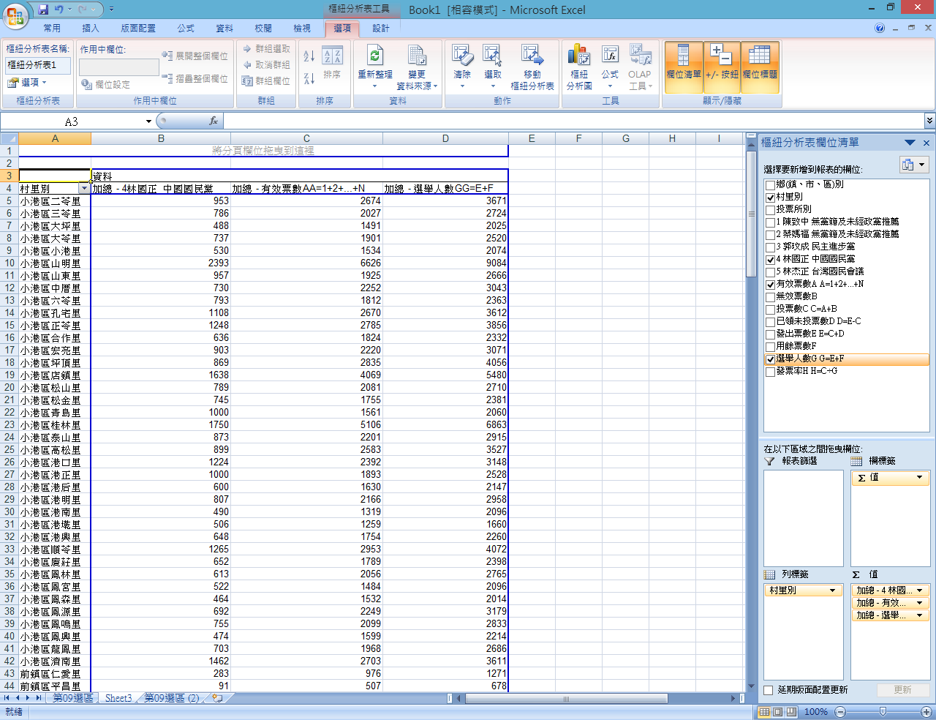
Task: Click the sort ascending A-Z icon
Action: pos(309,56)
